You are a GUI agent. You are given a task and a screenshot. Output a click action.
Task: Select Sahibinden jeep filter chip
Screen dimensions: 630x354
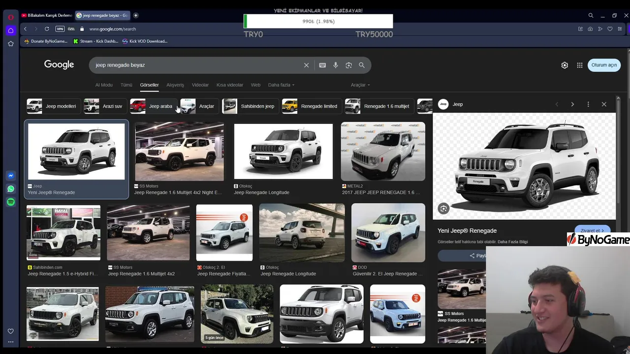[250, 106]
